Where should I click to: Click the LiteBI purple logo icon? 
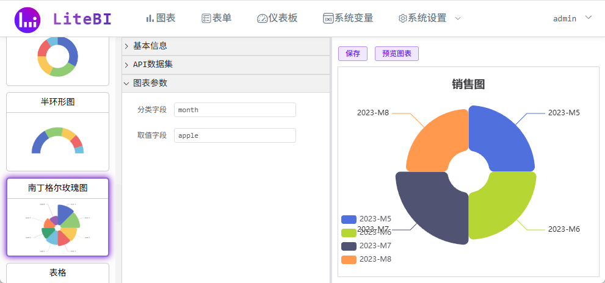[27, 20]
